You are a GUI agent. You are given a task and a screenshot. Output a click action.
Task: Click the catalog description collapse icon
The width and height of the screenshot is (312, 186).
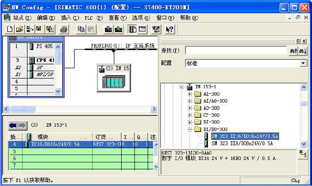pyautogui.click(x=303, y=154)
